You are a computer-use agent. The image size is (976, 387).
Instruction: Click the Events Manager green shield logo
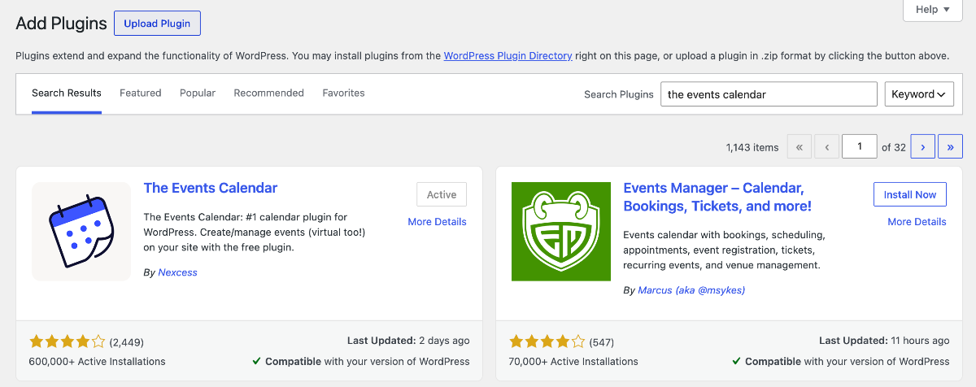tap(561, 232)
